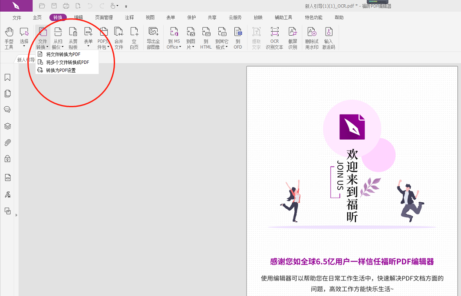The width and height of the screenshot is (461, 296).
Task: Open the bookmarks panel in the left sidebar
Action: tap(7, 77)
